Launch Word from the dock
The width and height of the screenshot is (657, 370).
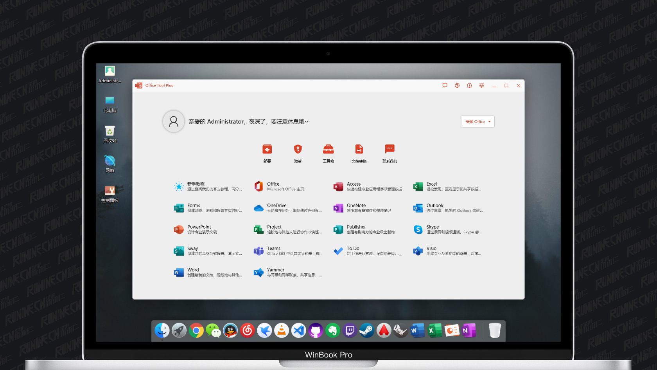click(x=418, y=330)
